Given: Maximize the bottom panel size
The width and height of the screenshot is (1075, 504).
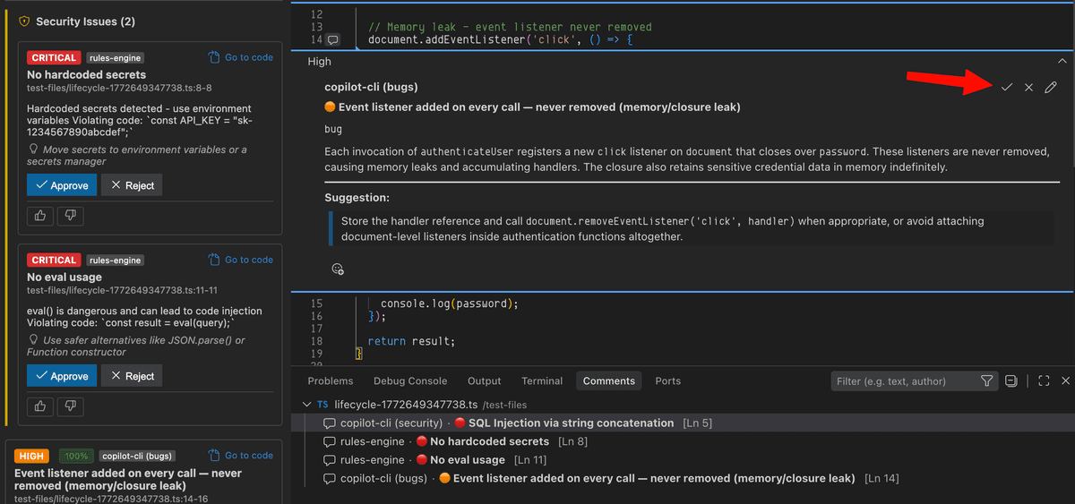Looking at the screenshot, I should point(1044,380).
